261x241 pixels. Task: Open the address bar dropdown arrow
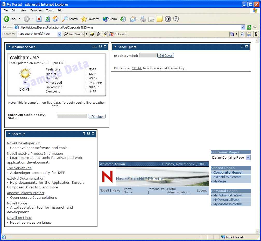tap(243, 27)
